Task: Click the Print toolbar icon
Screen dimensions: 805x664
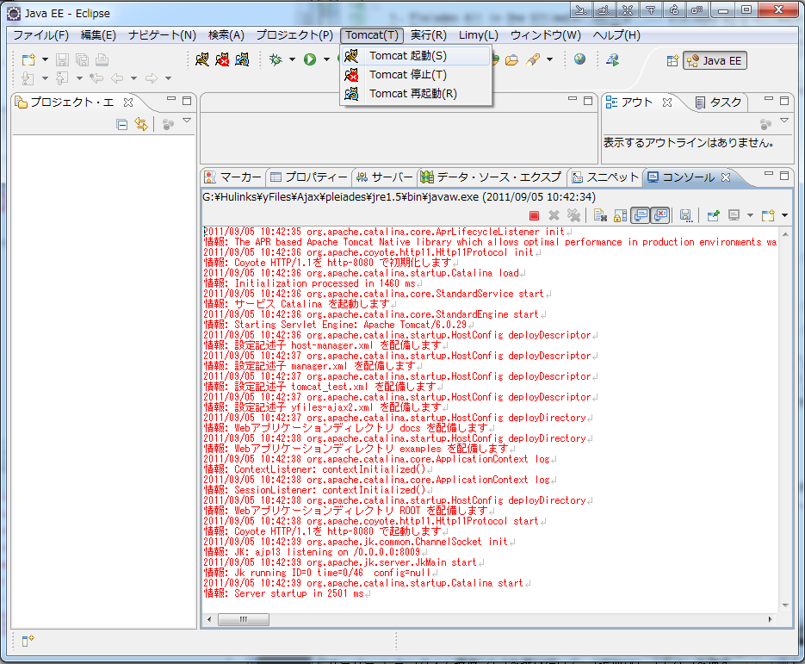Action: [102, 60]
